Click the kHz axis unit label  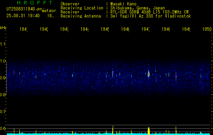click(3, 28)
